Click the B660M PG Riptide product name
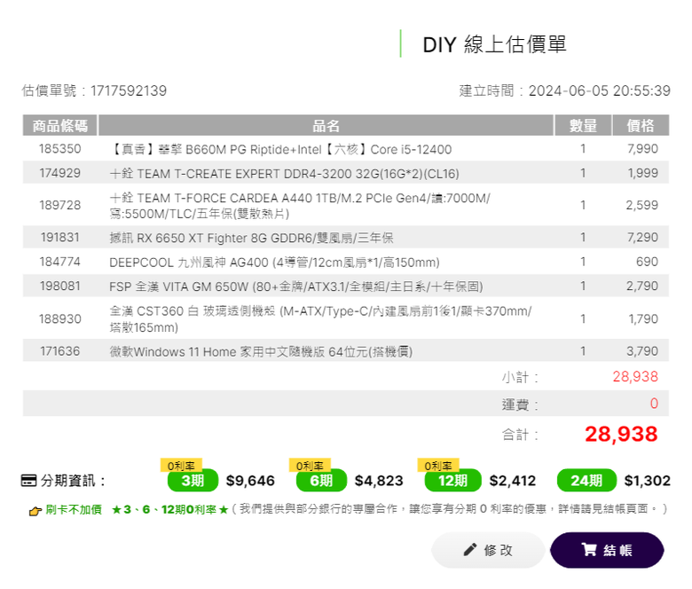Image resolution: width=692 pixels, height=589 pixels. click(280, 149)
